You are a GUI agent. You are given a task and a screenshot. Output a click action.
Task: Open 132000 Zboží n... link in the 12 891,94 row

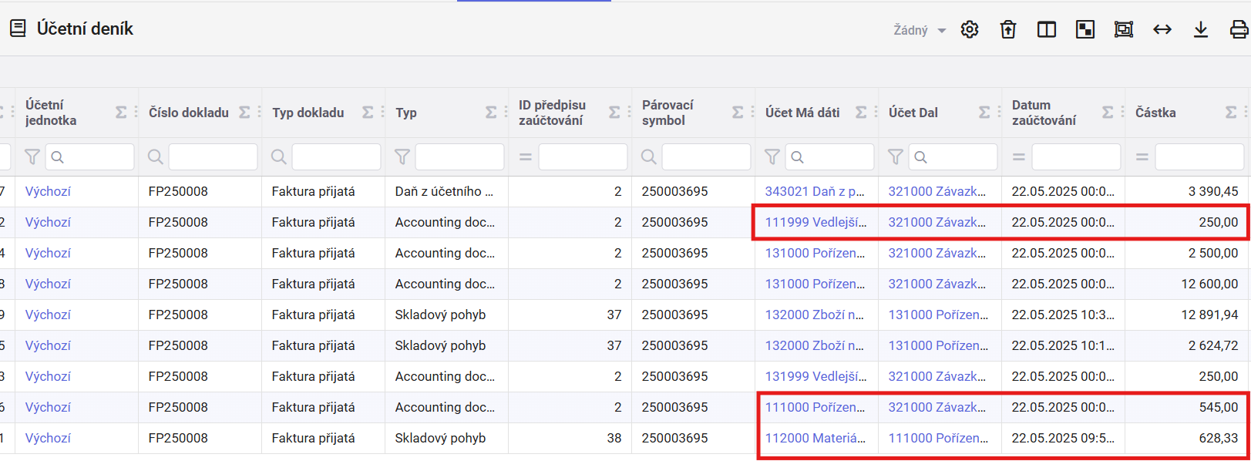coord(814,315)
